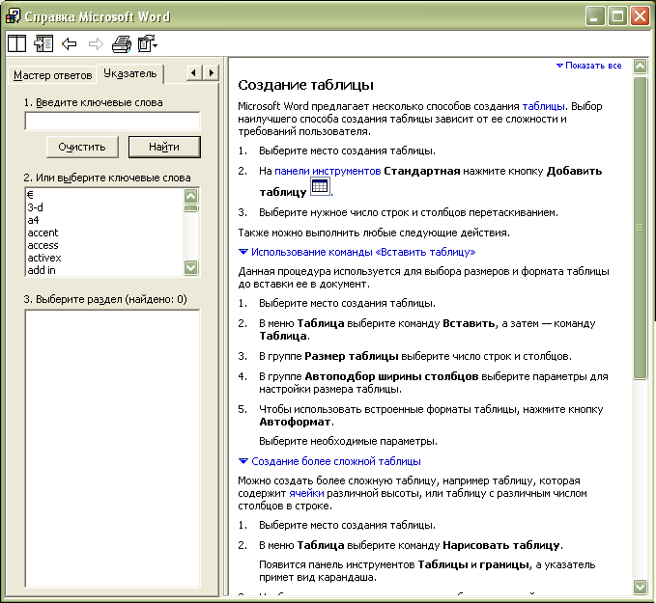This screenshot has width=656, height=603.
Task: Click the keyword list scrollbar thumb
Action: pos(190,208)
